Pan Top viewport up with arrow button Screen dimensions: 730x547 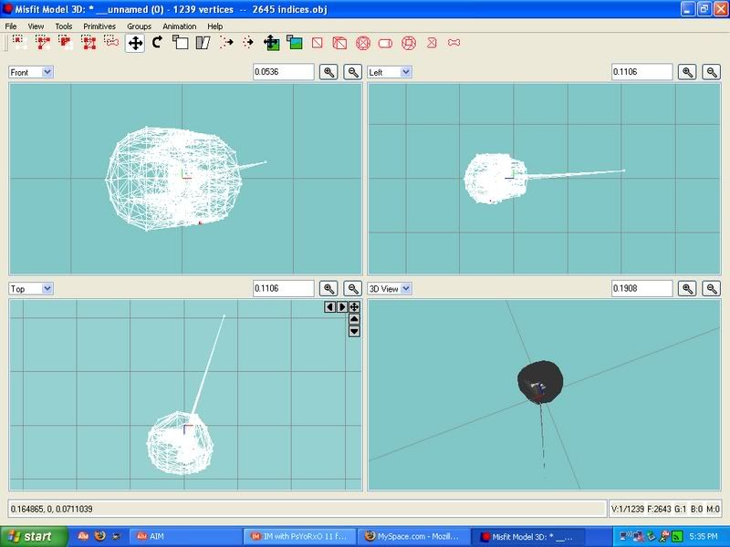(x=354, y=319)
